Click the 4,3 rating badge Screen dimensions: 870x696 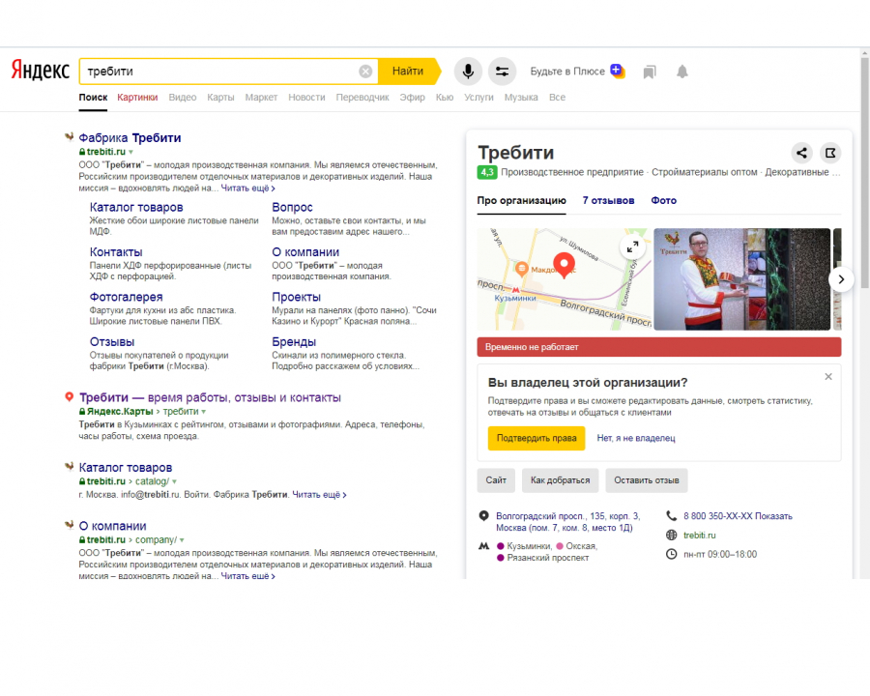point(487,172)
